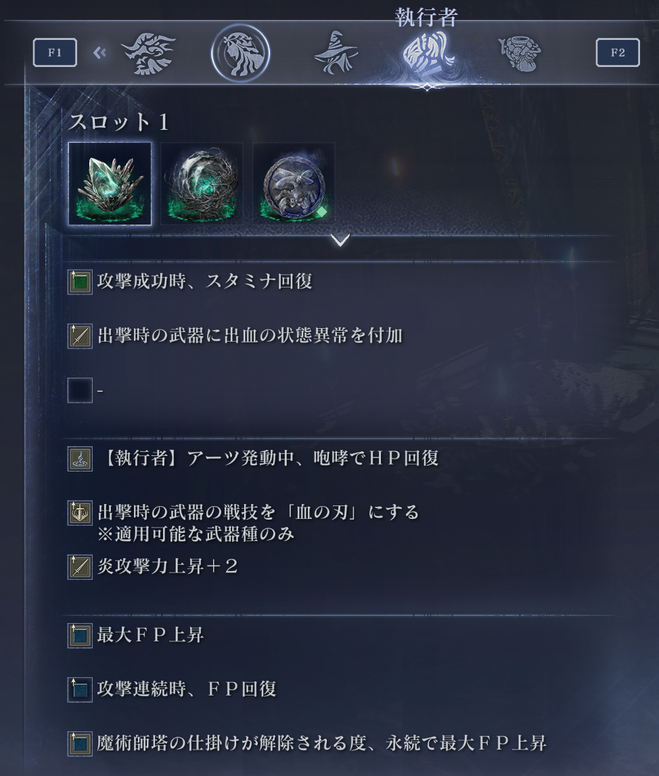Screen dimensions: 659x776
Task: Click the F2 next page button
Action: point(618,53)
